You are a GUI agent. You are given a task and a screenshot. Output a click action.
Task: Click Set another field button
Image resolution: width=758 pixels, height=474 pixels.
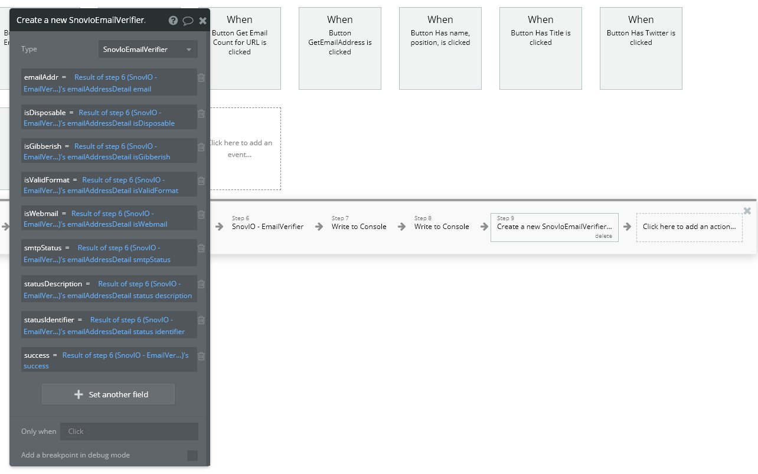108,394
